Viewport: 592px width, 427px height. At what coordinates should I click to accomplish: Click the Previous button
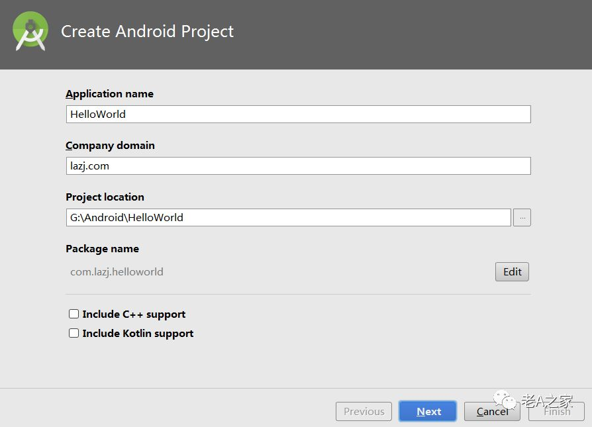(364, 411)
